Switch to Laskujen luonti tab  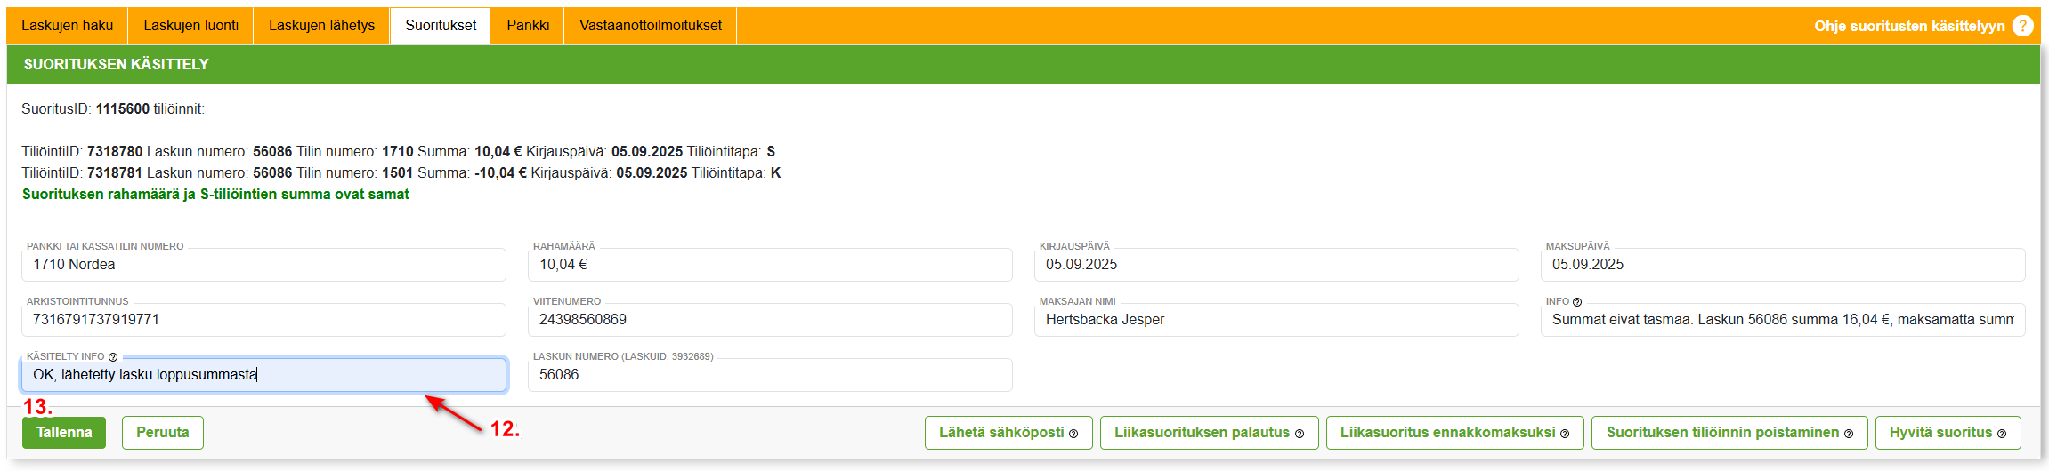190,26
